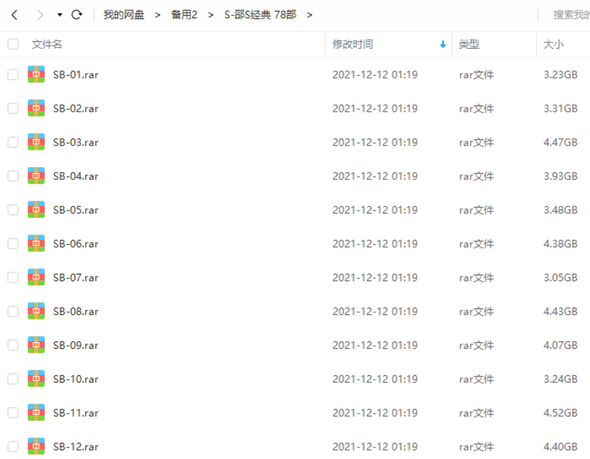Select the SB-04.rar file icon
The image size is (590, 459).
tap(36, 176)
